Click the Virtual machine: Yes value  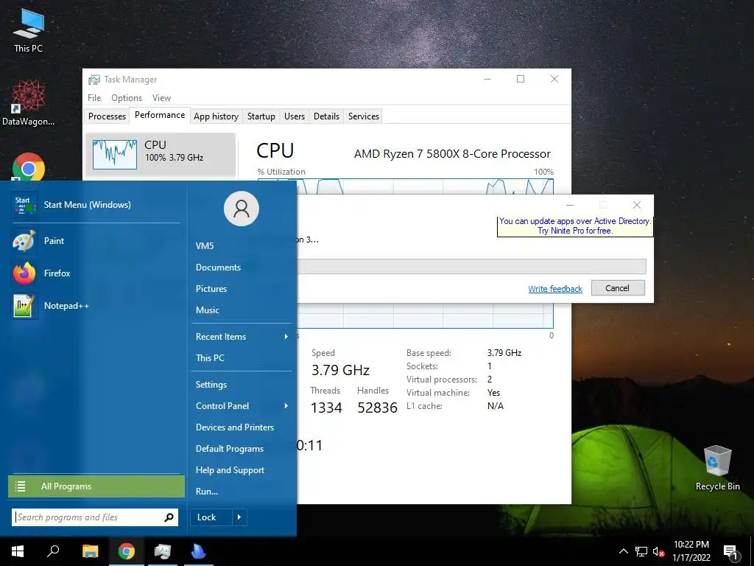pos(493,393)
